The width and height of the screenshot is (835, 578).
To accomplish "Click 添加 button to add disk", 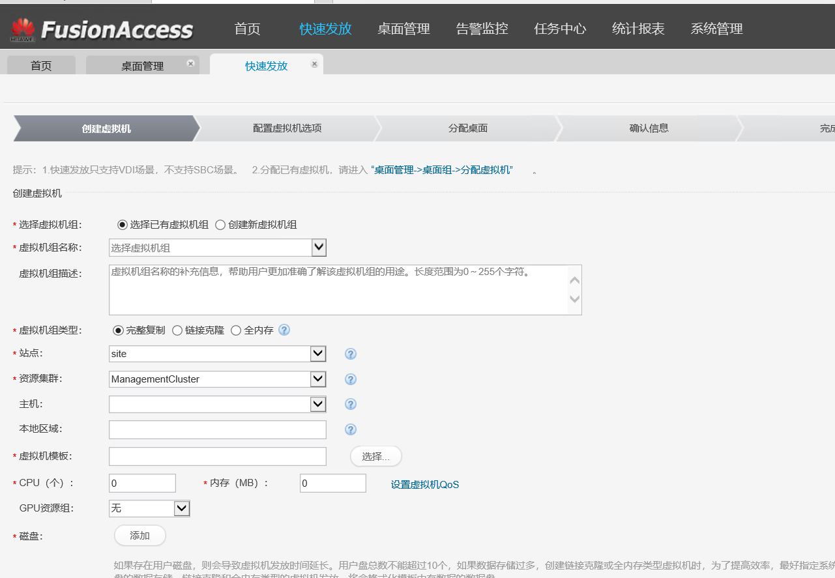I will pyautogui.click(x=140, y=536).
